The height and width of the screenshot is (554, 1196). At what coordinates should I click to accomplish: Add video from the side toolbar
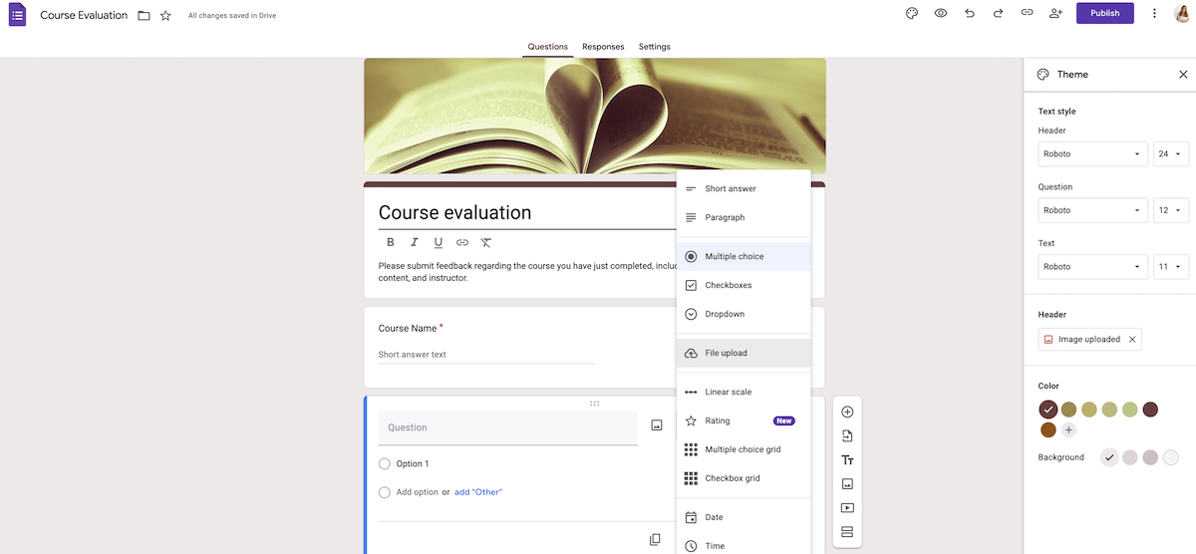coord(847,508)
